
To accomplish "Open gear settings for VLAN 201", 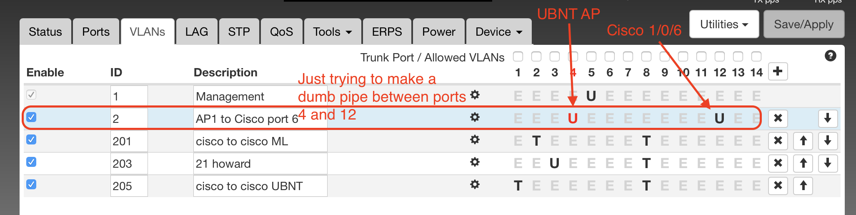I will click(x=475, y=140).
